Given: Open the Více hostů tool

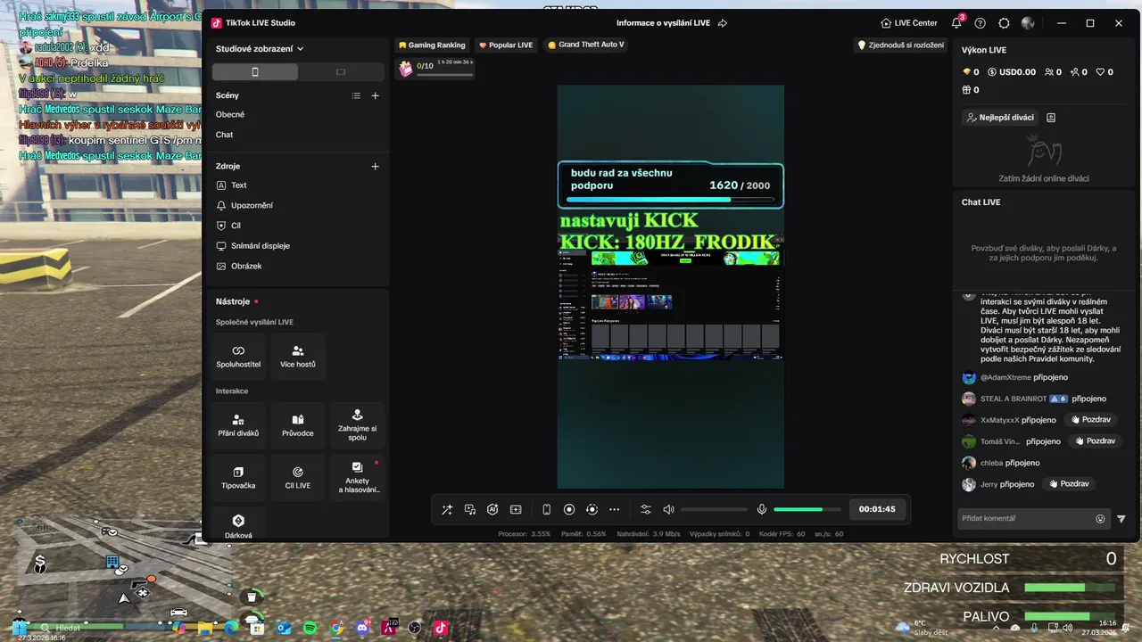Looking at the screenshot, I should click(x=298, y=357).
